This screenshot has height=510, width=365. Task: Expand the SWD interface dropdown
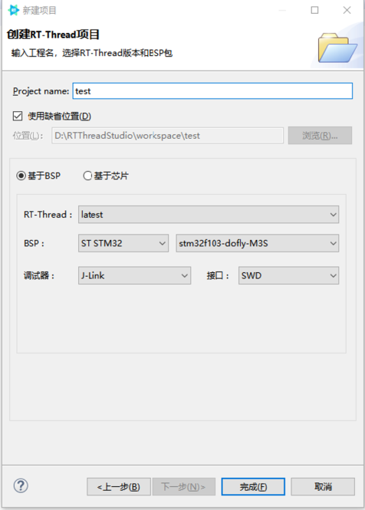point(288,275)
